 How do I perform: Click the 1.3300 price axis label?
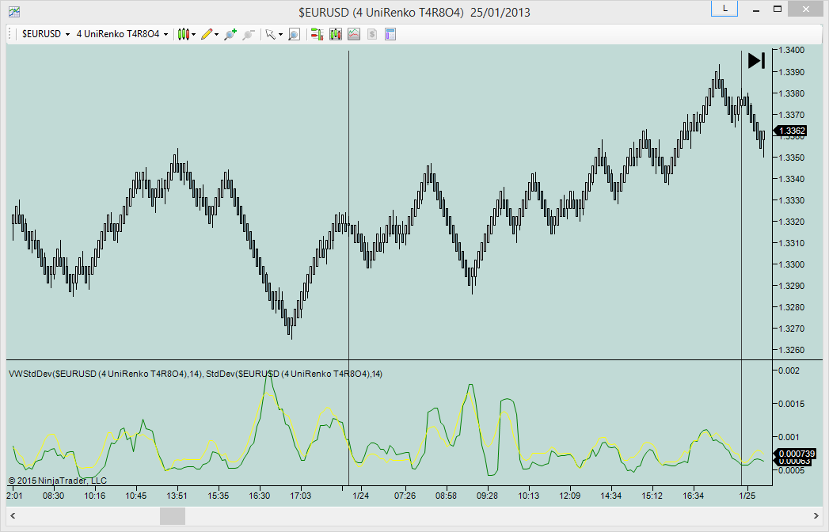click(x=792, y=264)
